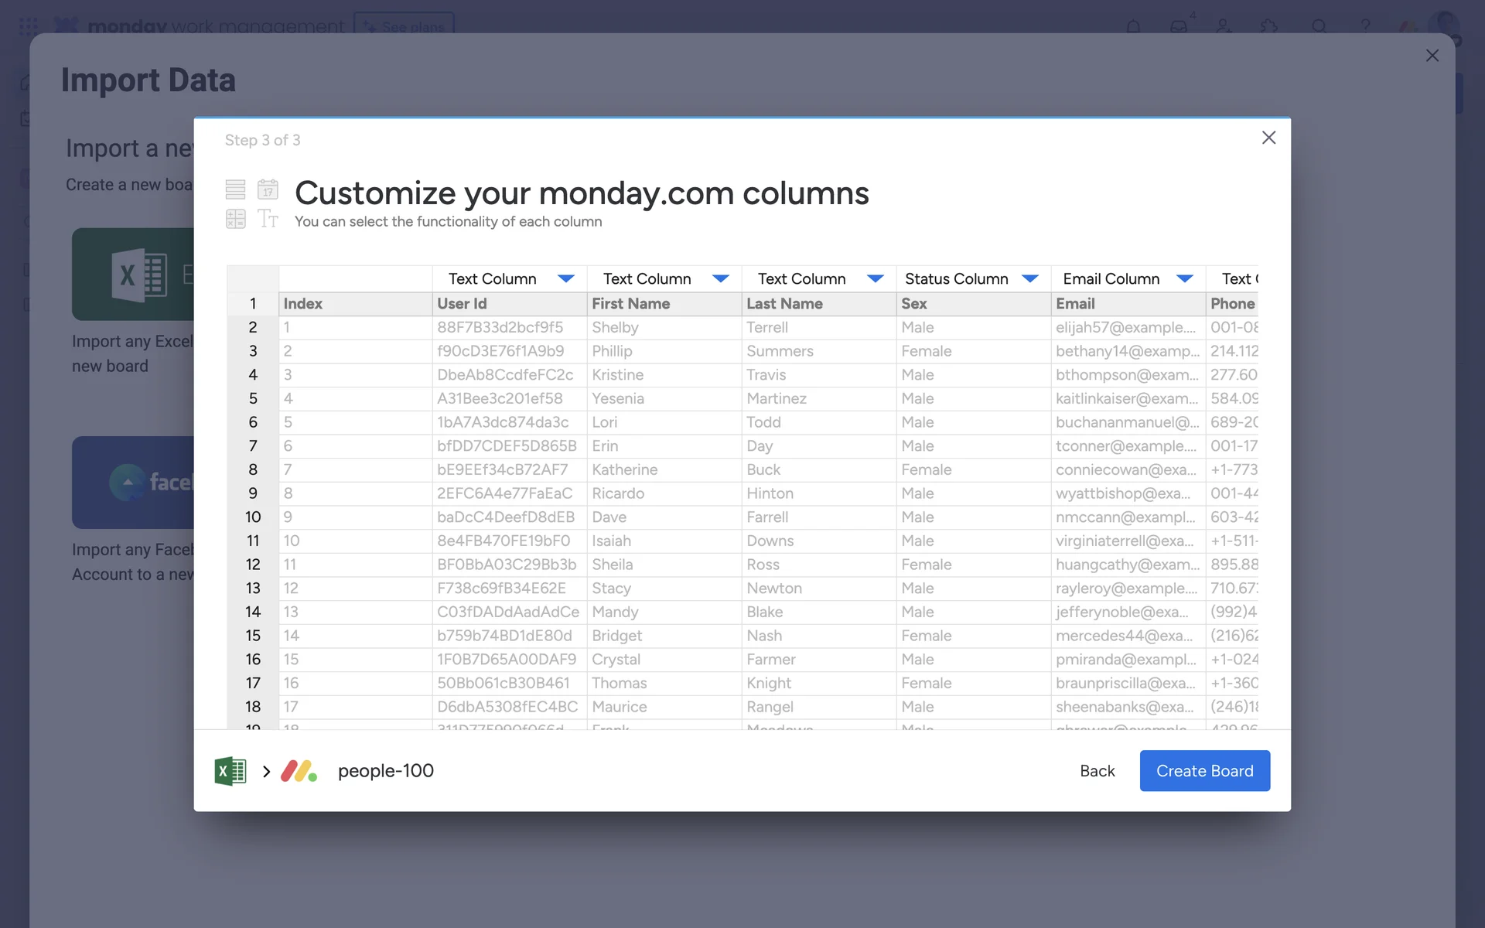Click the people-100 board name
The image size is (1485, 928).
tap(385, 771)
